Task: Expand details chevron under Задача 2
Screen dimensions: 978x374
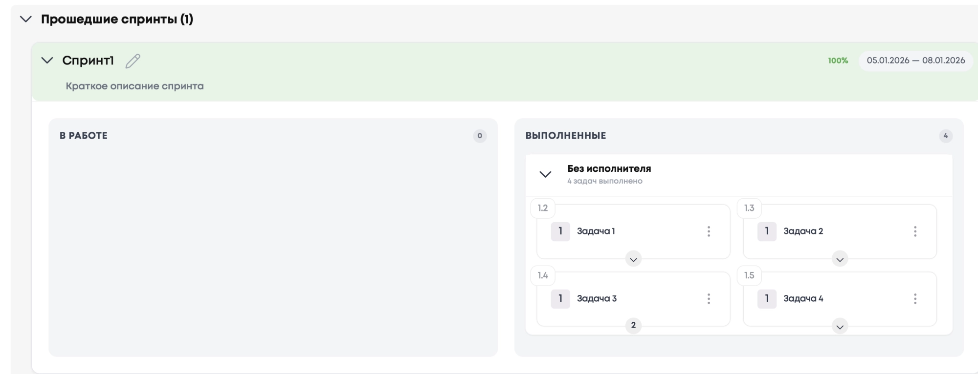Action: (840, 259)
